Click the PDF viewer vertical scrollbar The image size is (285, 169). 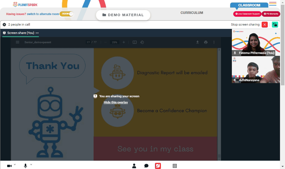pyautogui.click(x=219, y=104)
